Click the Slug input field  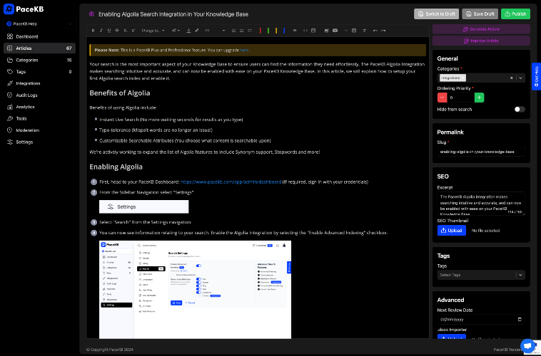tap(481, 152)
